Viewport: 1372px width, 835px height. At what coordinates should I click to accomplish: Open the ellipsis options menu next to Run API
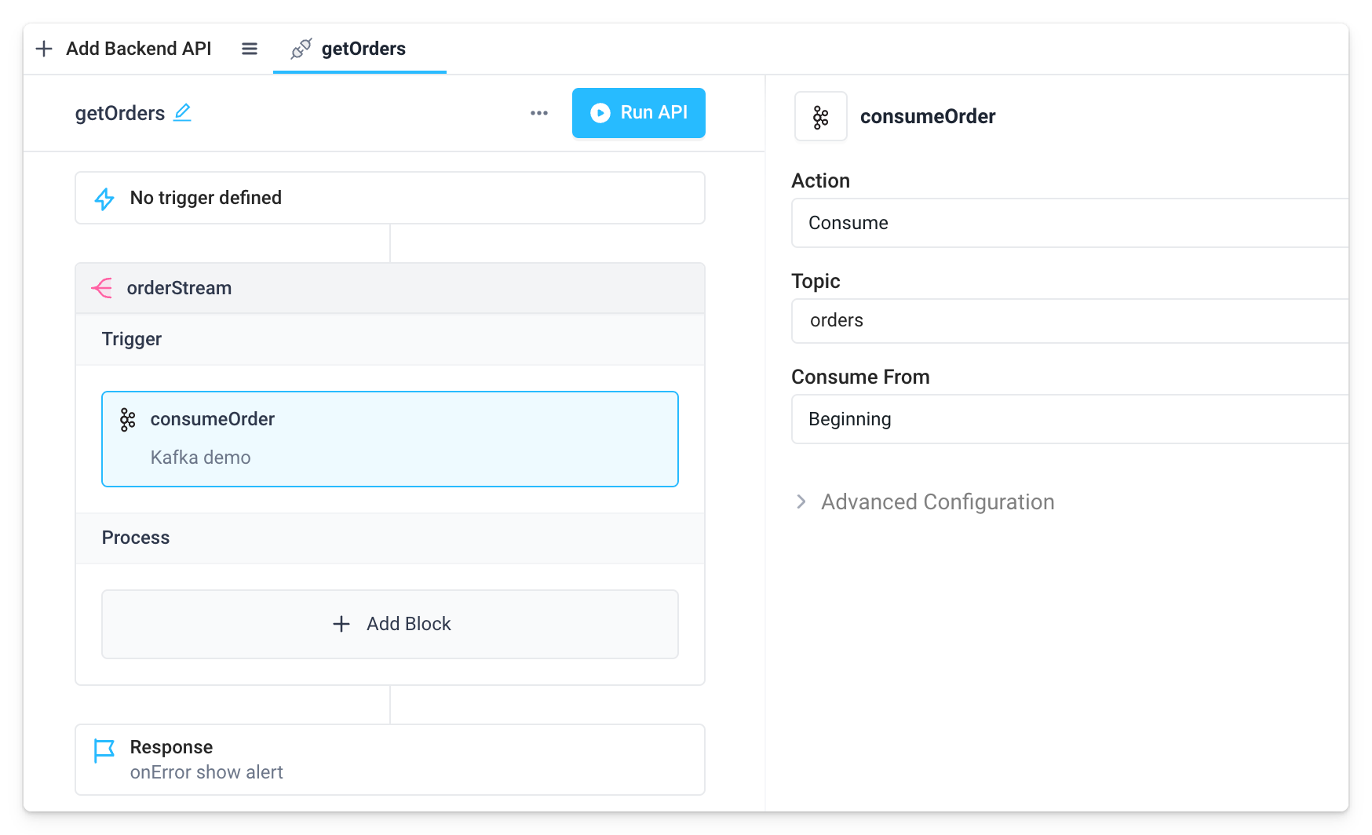pos(538,112)
